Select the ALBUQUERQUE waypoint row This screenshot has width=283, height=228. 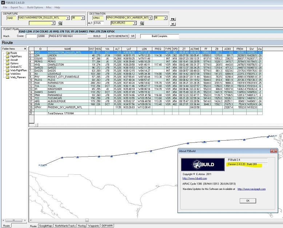(146, 101)
